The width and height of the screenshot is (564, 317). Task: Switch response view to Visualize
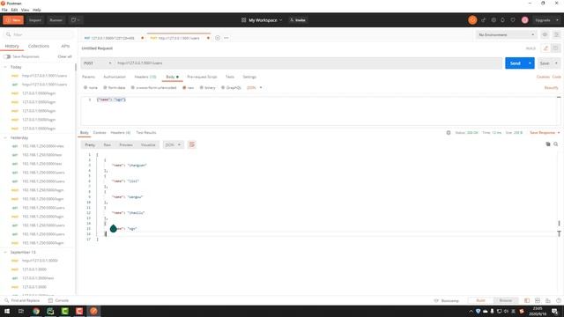pos(148,144)
